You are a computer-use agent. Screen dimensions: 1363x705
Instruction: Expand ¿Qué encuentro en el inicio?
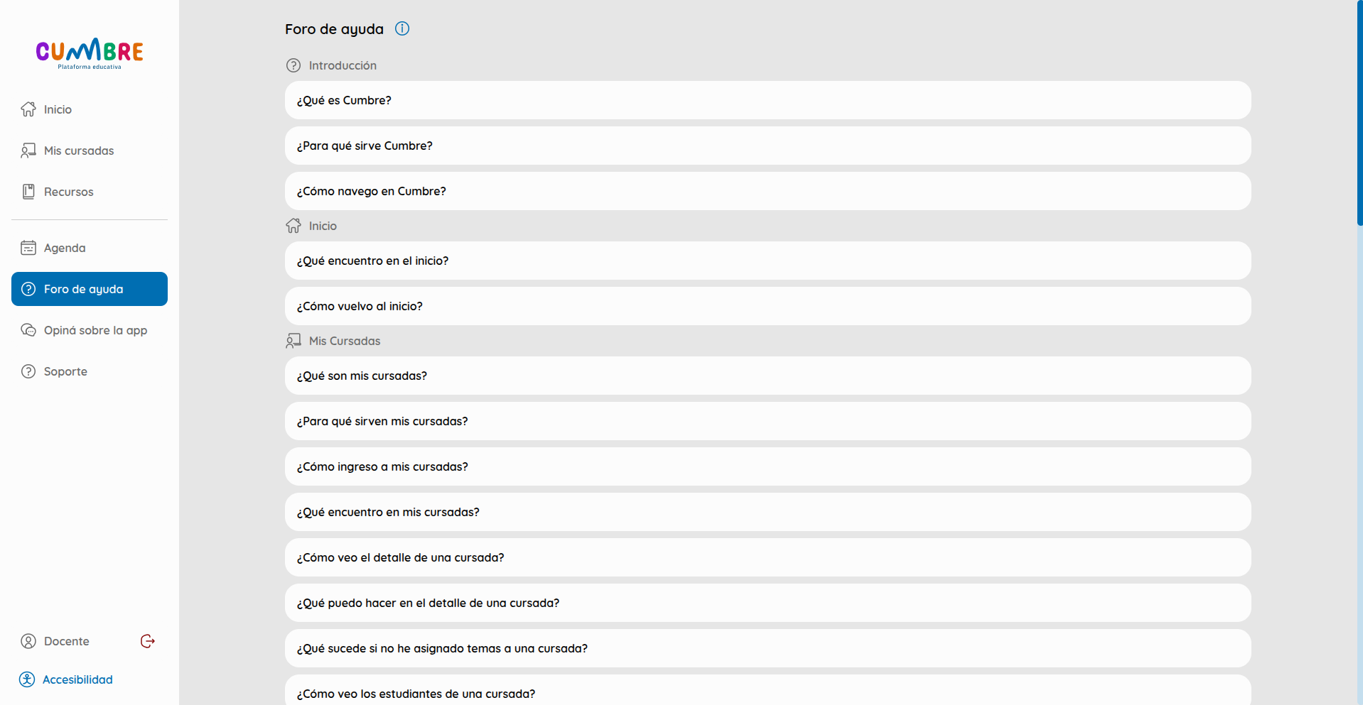tap(767, 261)
